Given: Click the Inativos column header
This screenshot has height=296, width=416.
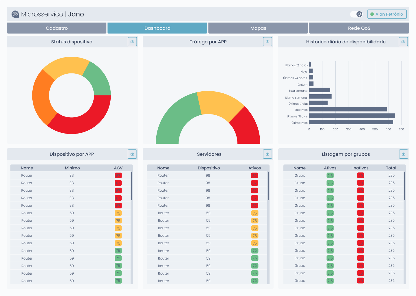Looking at the screenshot, I should click(361, 168).
